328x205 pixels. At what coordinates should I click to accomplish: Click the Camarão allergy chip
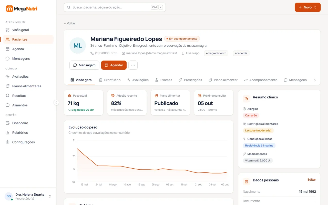[251, 116]
